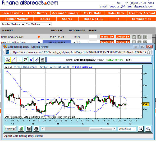The image size is (156, 144).
Task: Open the Trade History tab
Action: click(38, 13)
